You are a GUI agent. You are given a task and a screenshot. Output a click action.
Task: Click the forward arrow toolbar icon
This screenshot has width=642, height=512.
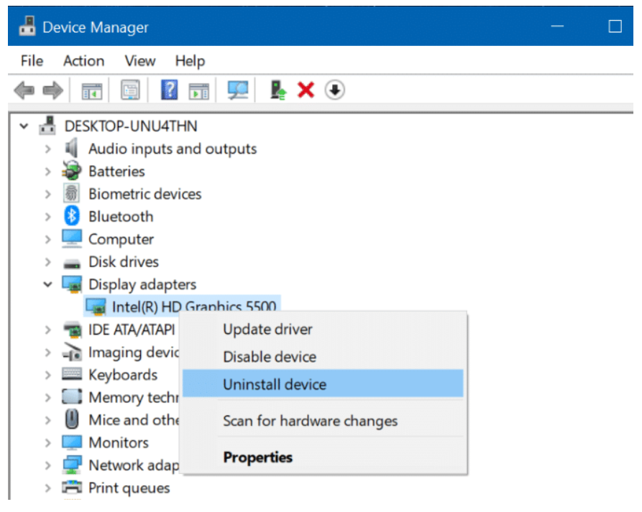53,90
